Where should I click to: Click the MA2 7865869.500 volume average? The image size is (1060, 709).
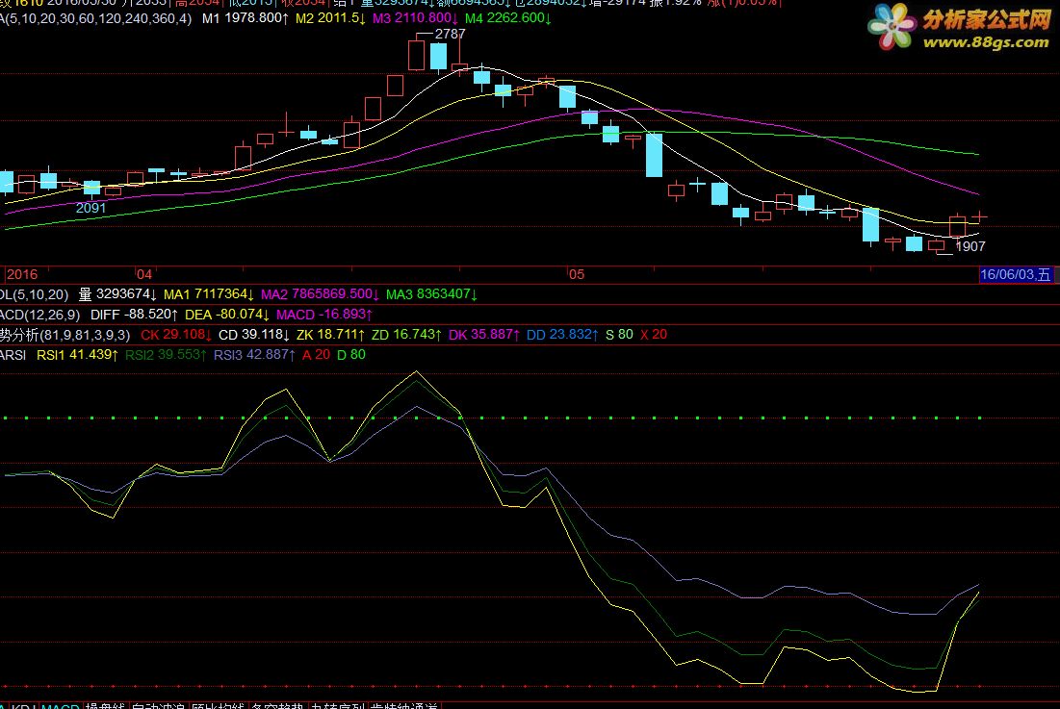click(x=320, y=294)
